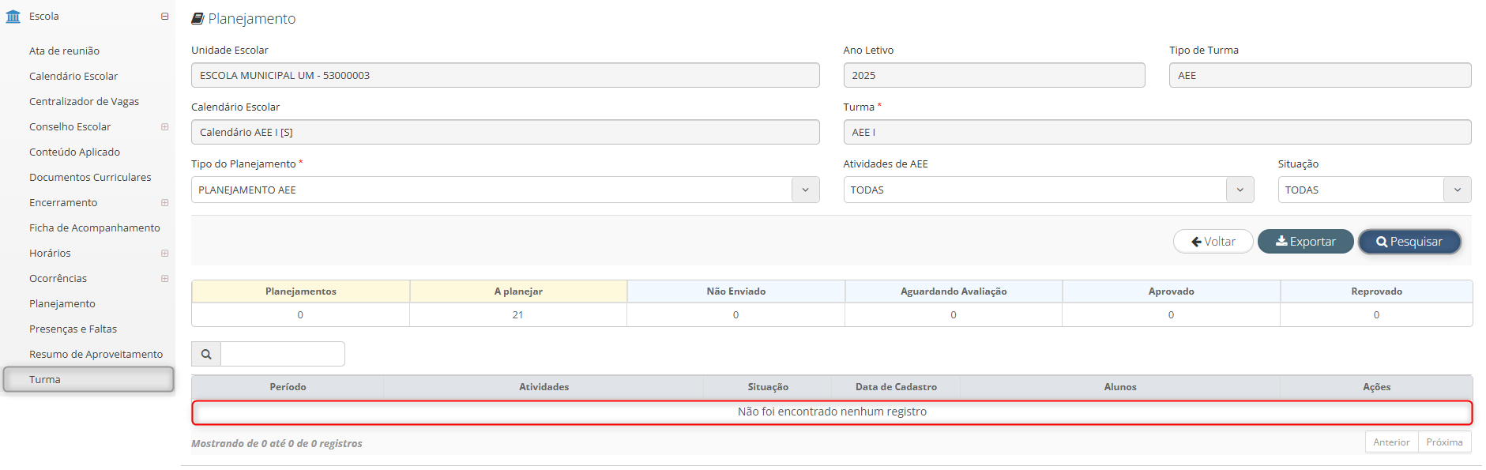This screenshot has height=470, width=1486.
Task: Open Ata de reunião menu item
Action: tap(64, 51)
